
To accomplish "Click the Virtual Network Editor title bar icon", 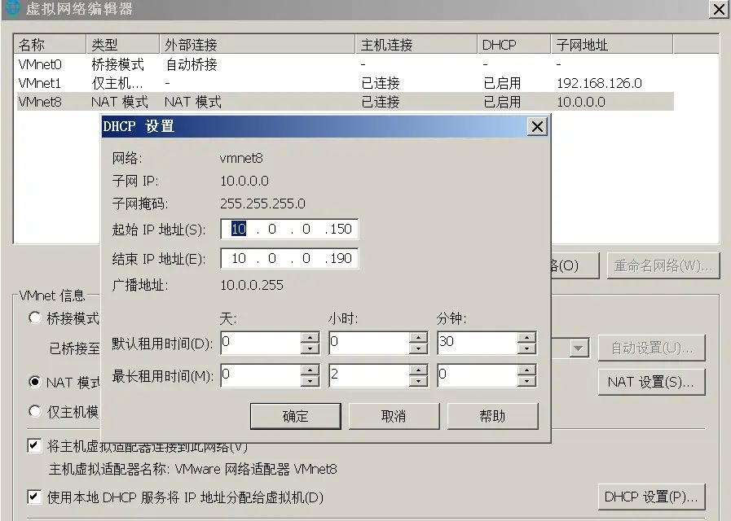I will pyautogui.click(x=11, y=9).
